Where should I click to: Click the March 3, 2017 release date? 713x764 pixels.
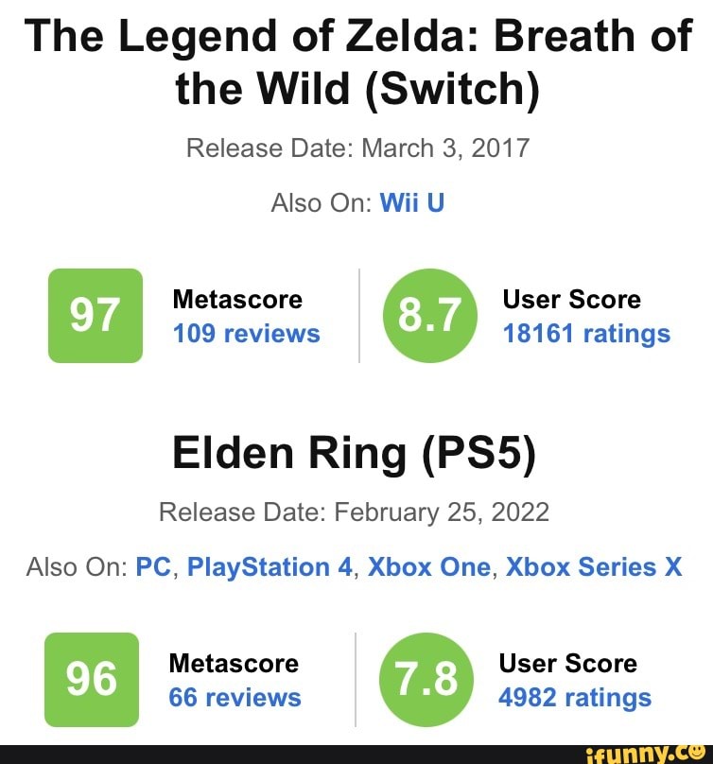(356, 148)
